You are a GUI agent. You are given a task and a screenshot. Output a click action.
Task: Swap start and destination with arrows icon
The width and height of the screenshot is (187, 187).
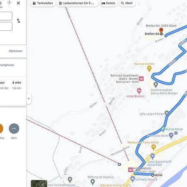[18, 21]
